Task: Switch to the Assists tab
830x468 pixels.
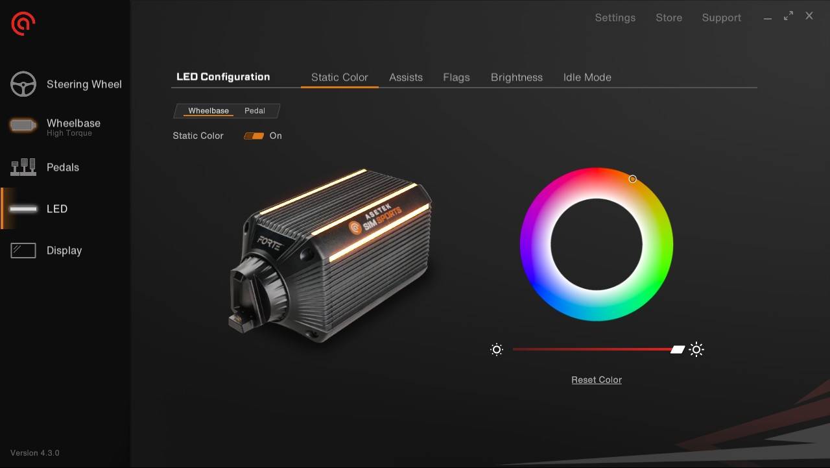Action: (x=406, y=77)
